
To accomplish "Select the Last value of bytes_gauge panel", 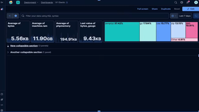I will (90, 32).
